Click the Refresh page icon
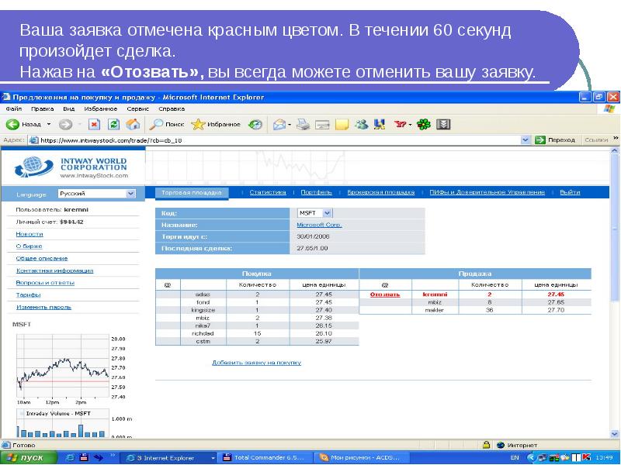 (x=113, y=124)
